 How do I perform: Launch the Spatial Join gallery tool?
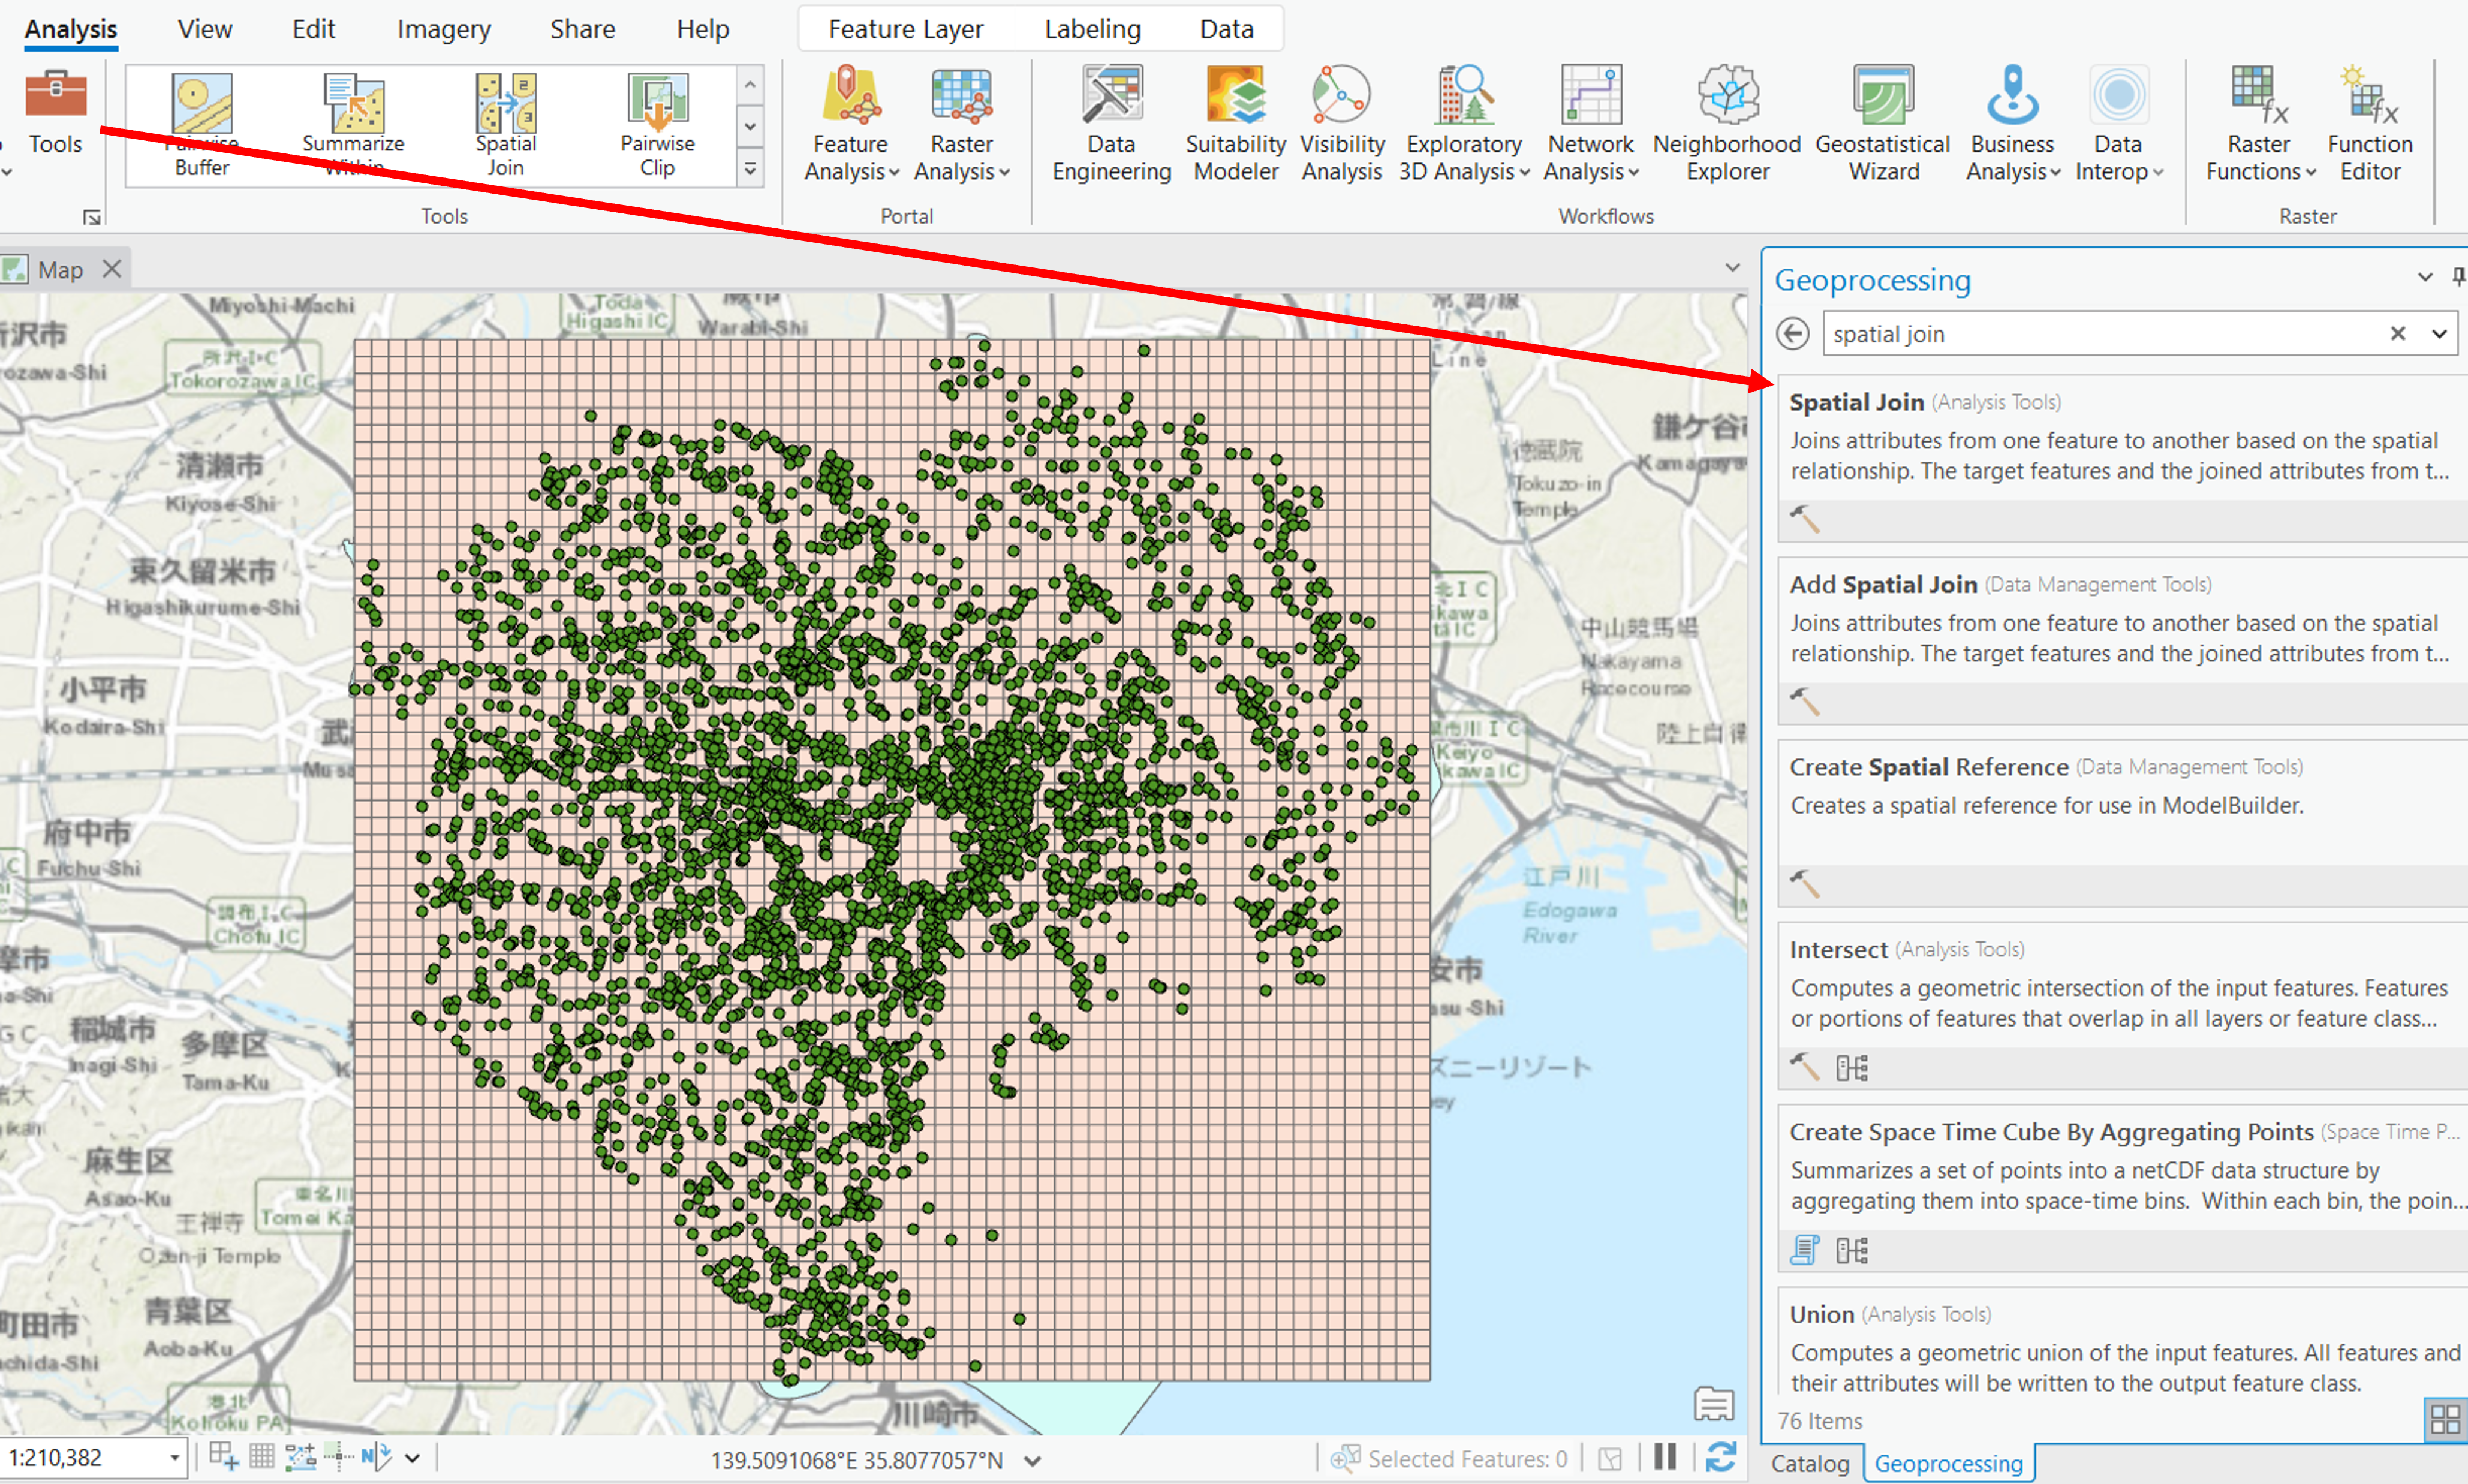pyautogui.click(x=506, y=125)
